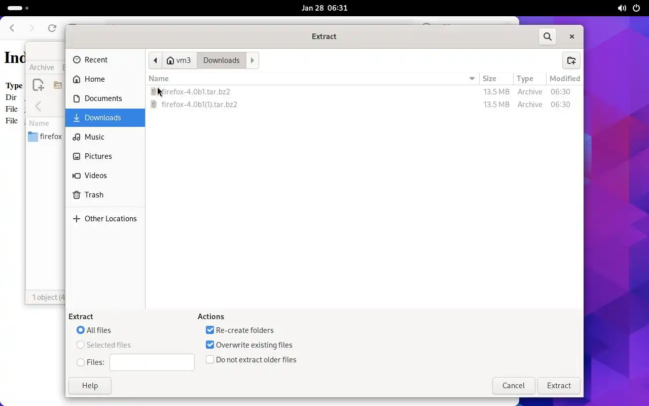The height and width of the screenshot is (406, 649).
Task: Click the system volume icon
Action: coord(622,8)
